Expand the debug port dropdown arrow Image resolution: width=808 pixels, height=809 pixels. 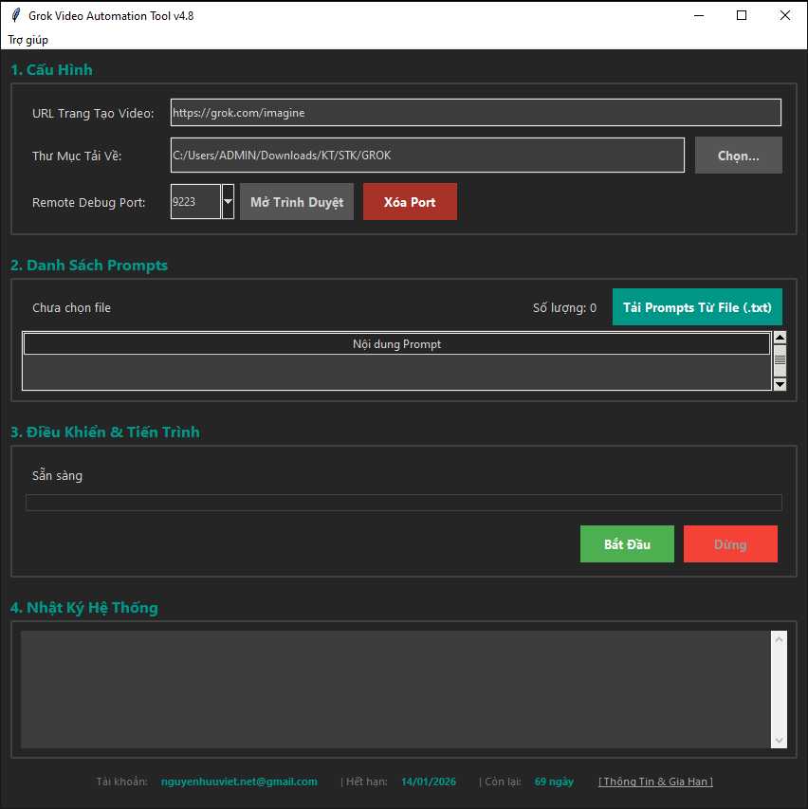[228, 202]
